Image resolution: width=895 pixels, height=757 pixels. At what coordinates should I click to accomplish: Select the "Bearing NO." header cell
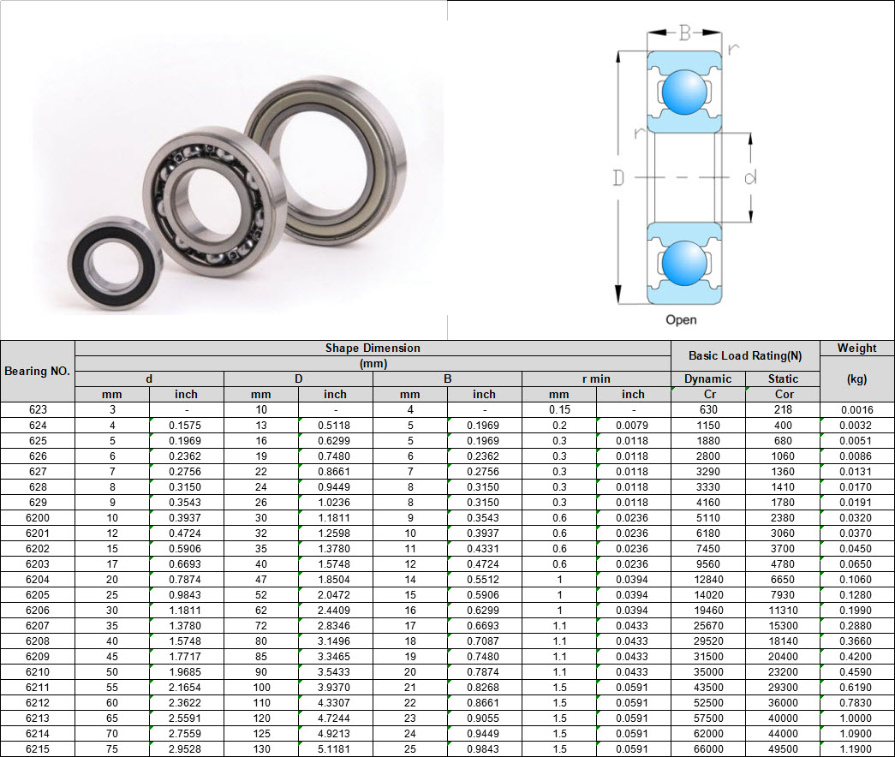click(38, 371)
